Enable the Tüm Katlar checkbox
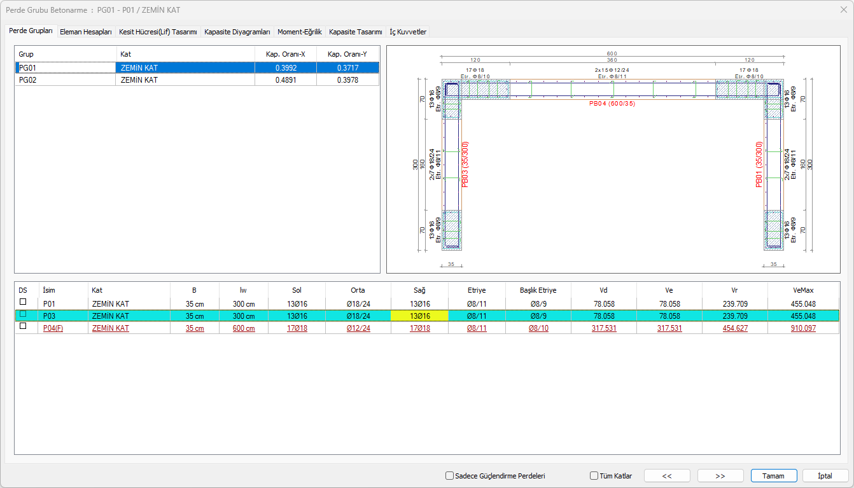Image resolution: width=854 pixels, height=488 pixels. coord(594,476)
